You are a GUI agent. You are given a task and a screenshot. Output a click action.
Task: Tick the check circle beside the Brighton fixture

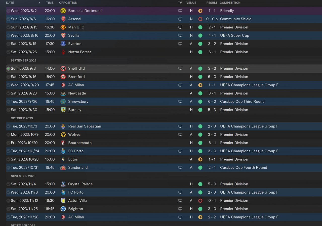coord(9,209)
